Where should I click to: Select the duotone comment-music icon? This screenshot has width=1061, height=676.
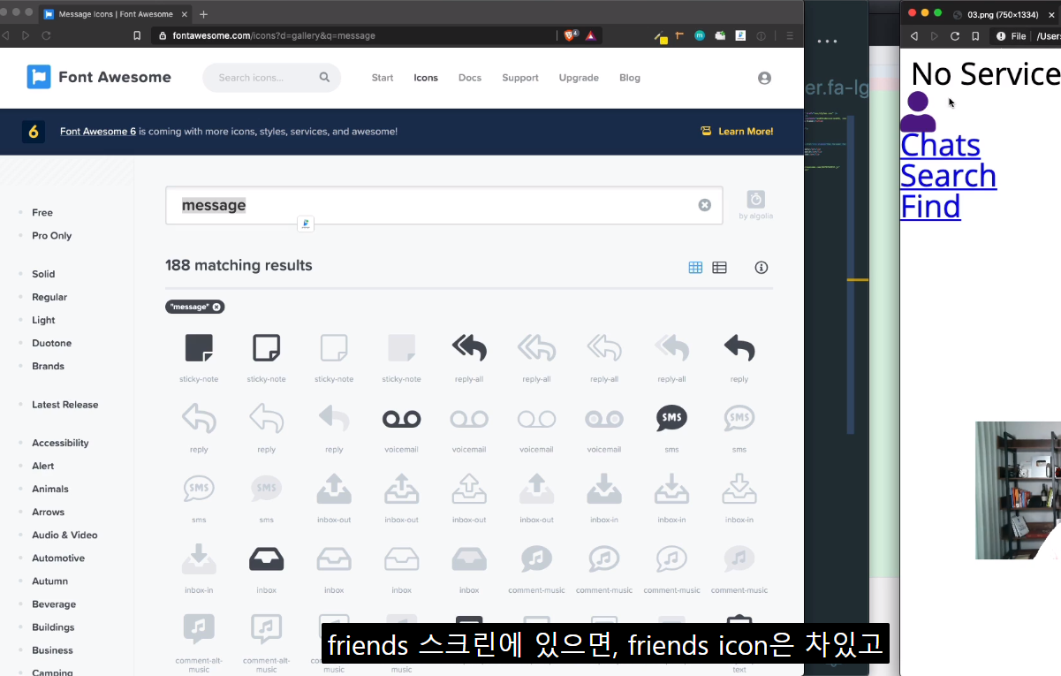pos(739,558)
